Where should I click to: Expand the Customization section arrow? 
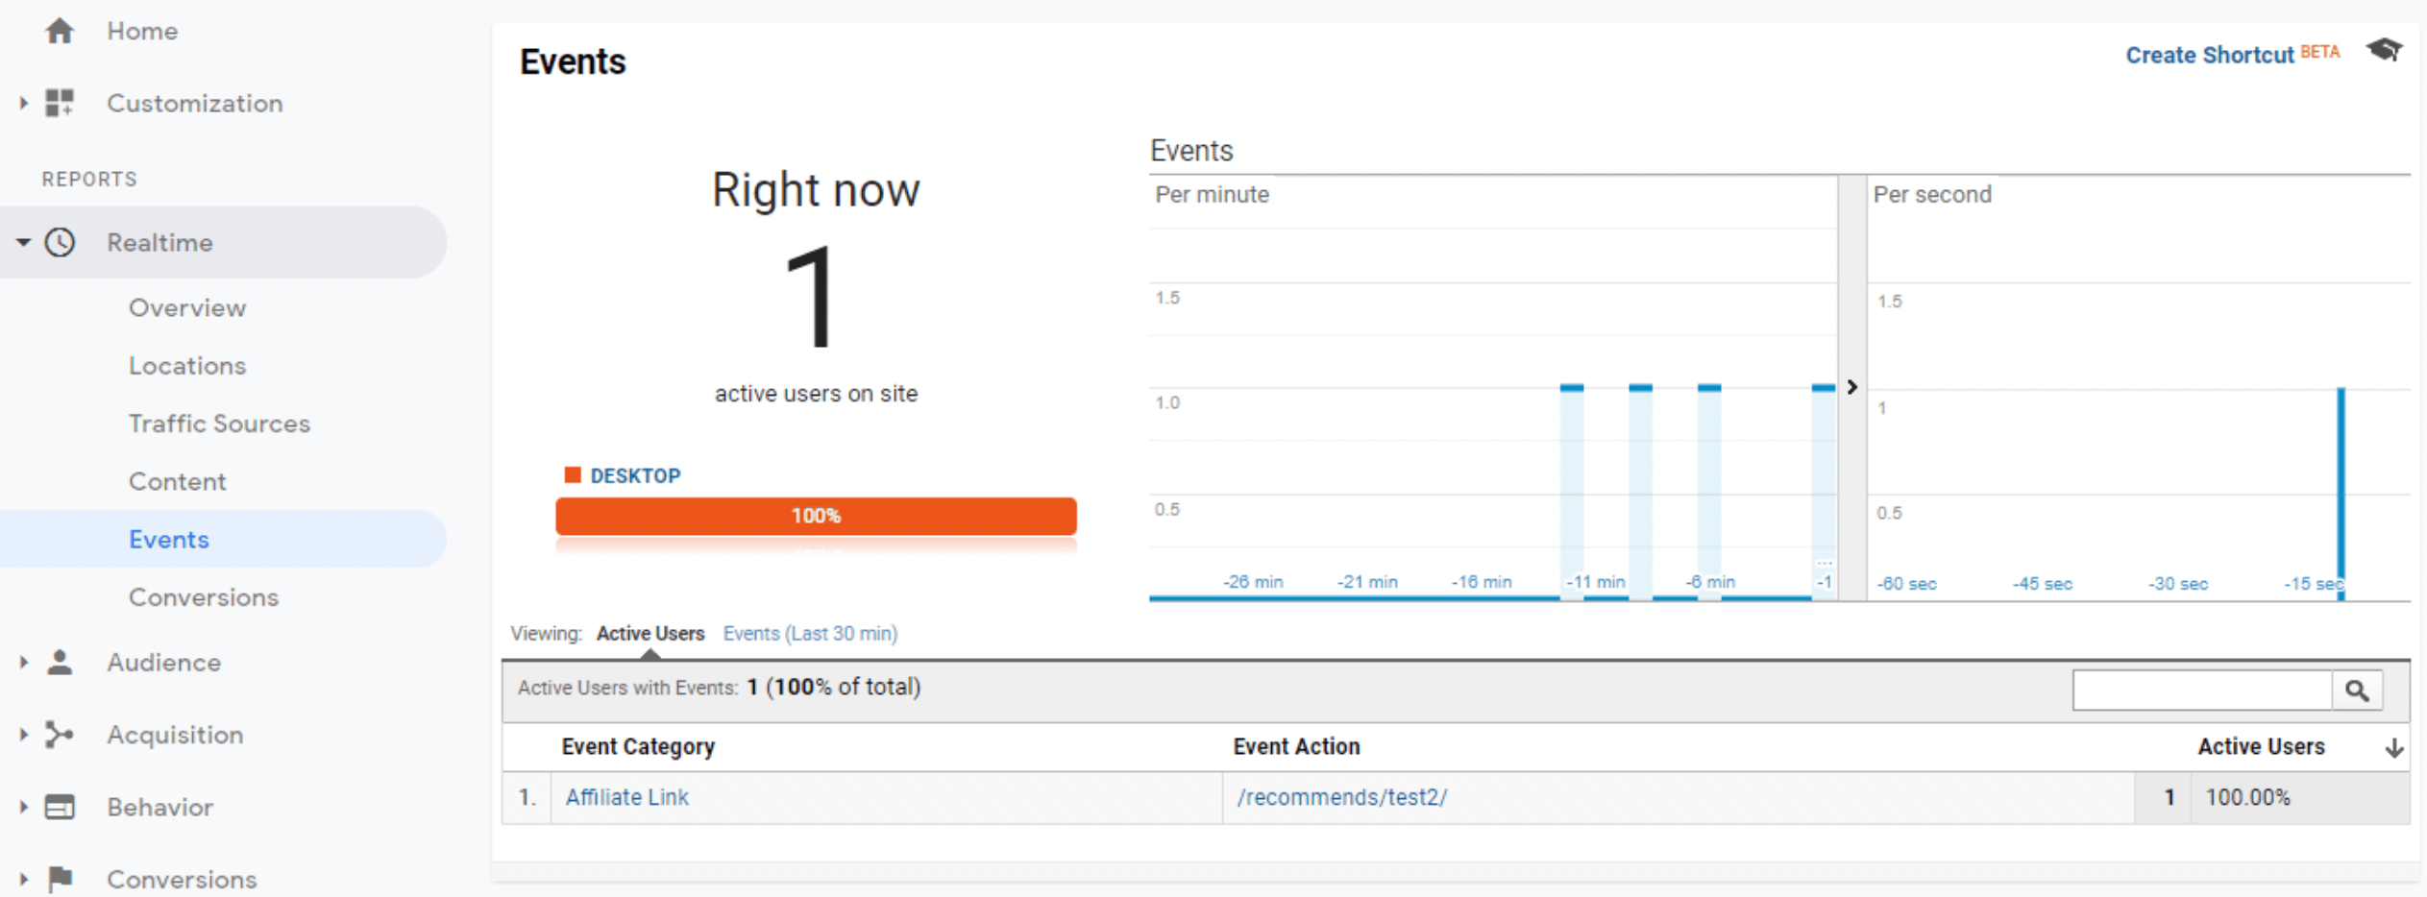point(24,103)
